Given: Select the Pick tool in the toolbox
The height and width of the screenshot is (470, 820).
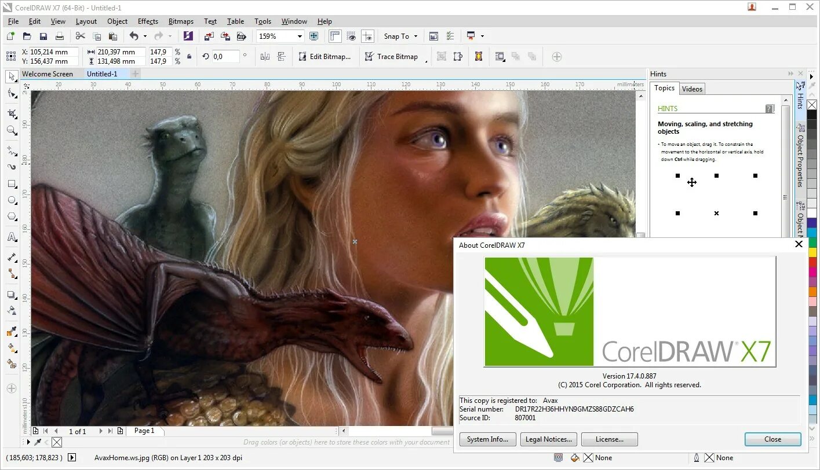Looking at the screenshot, I should pyautogui.click(x=12, y=76).
